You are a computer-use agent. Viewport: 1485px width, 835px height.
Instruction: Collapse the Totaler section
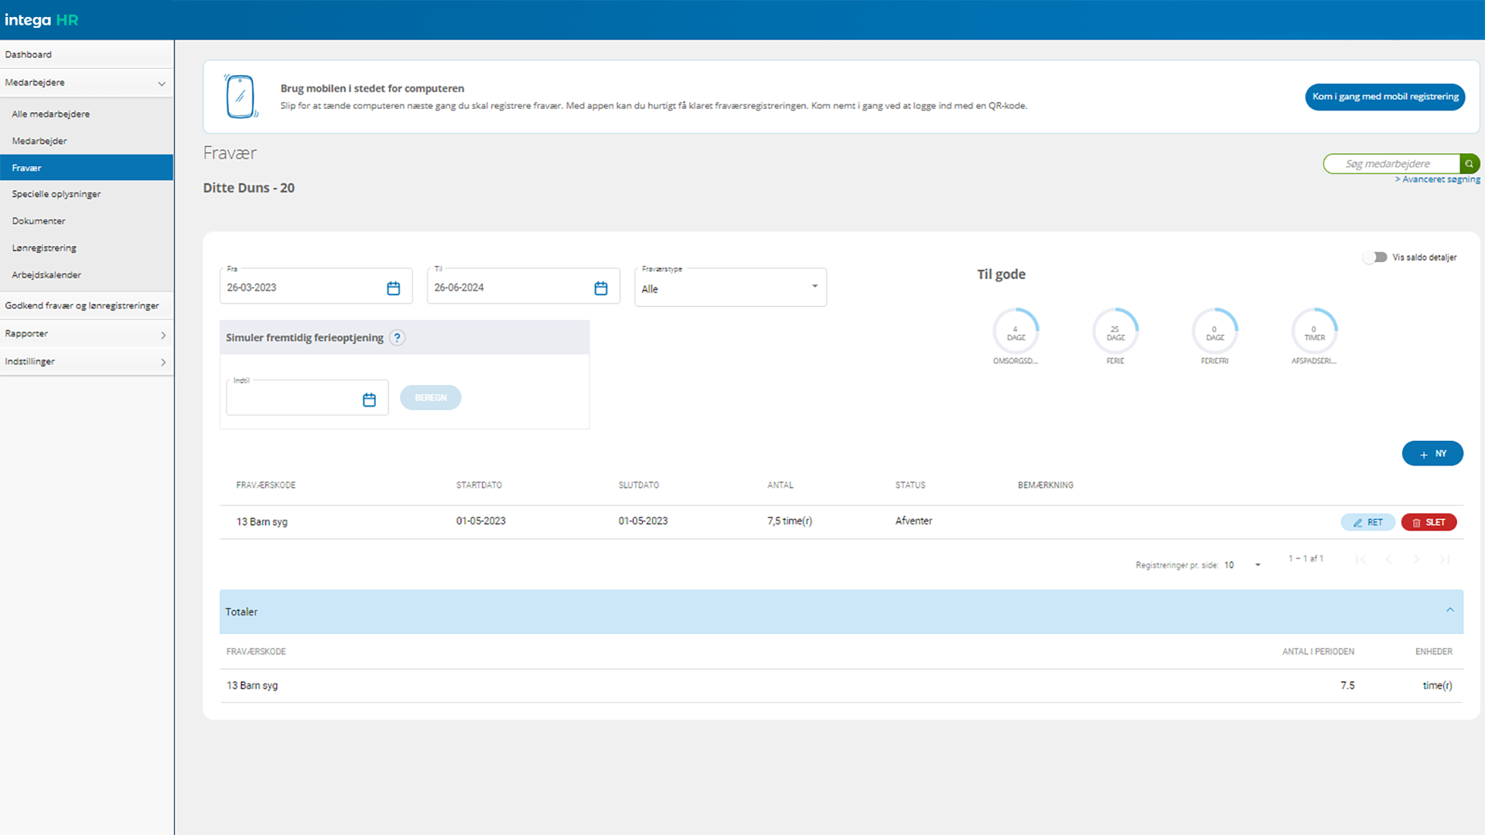1449,611
